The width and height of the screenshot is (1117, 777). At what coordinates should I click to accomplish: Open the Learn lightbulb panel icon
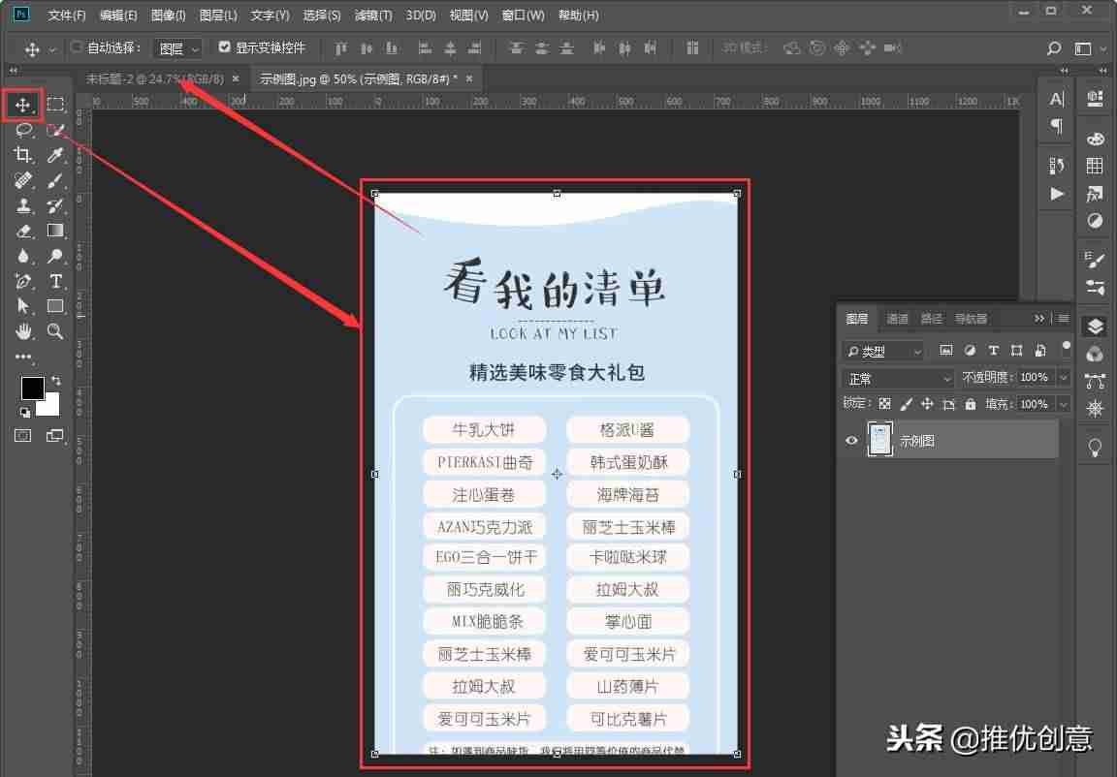tap(1095, 447)
